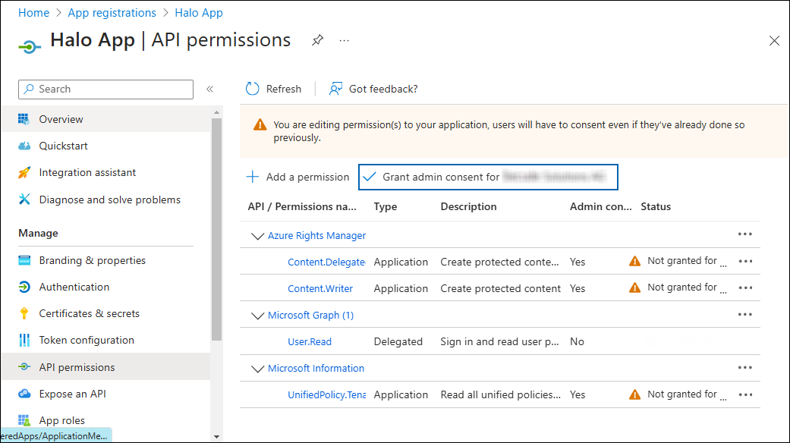
Task: Pin the API permissions blade
Action: click(317, 41)
